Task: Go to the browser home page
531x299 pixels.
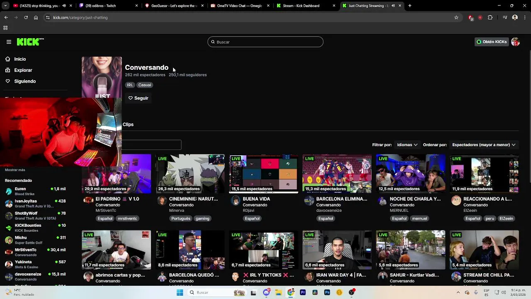Action: click(36, 17)
